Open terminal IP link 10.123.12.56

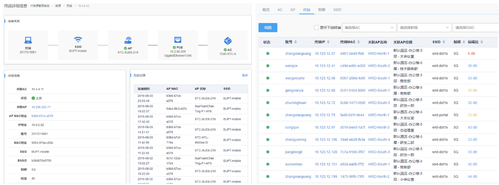[x=325, y=78]
